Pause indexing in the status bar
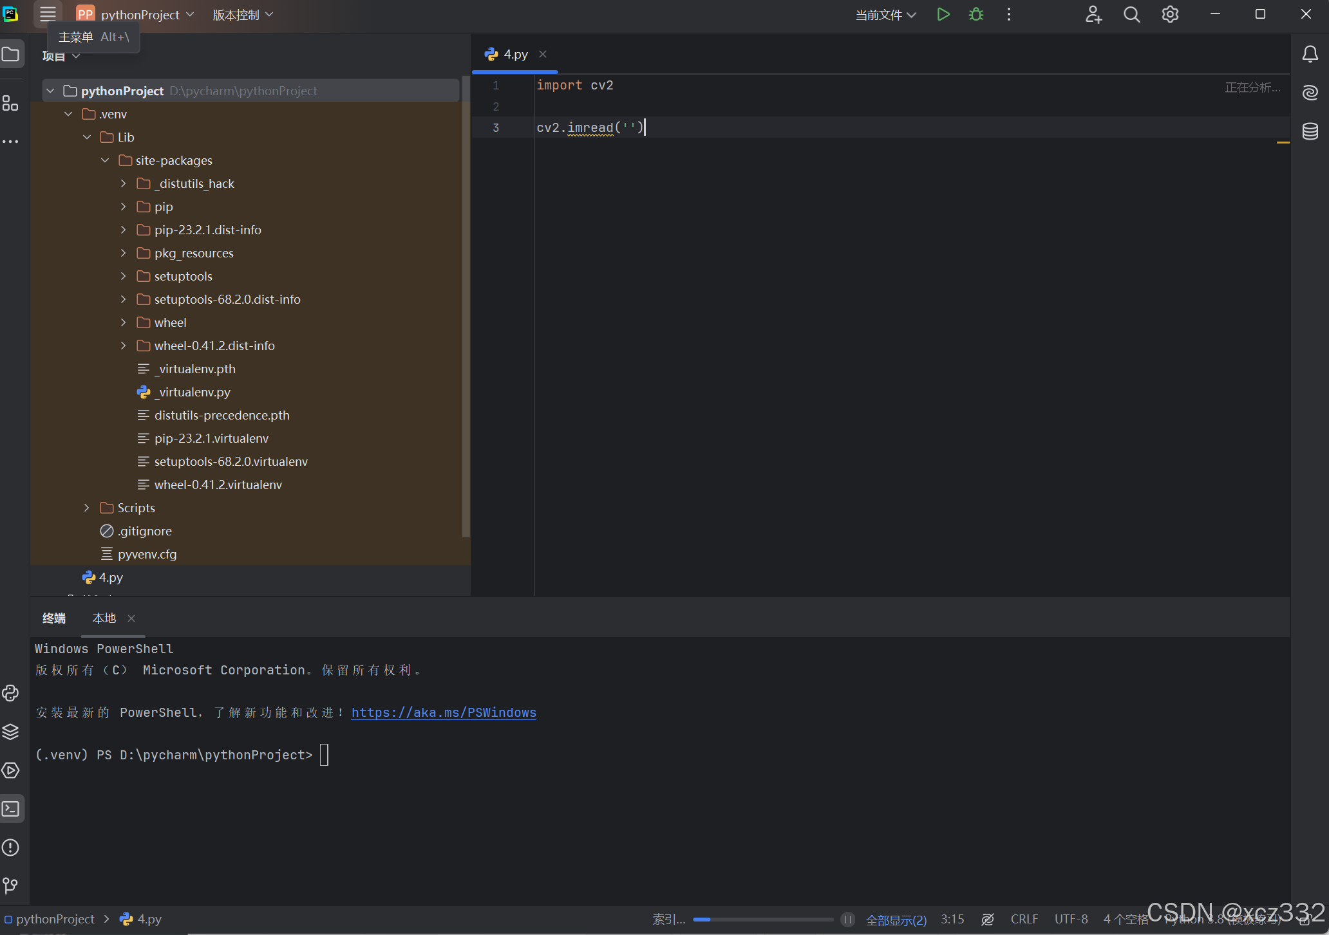This screenshot has height=935, width=1329. point(847,920)
